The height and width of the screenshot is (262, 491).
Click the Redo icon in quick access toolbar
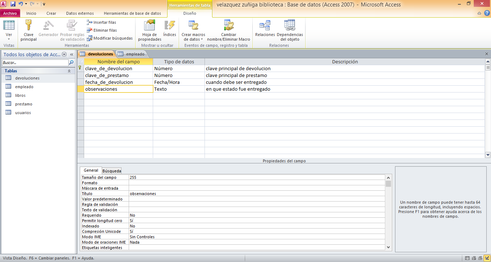tap(32, 4)
